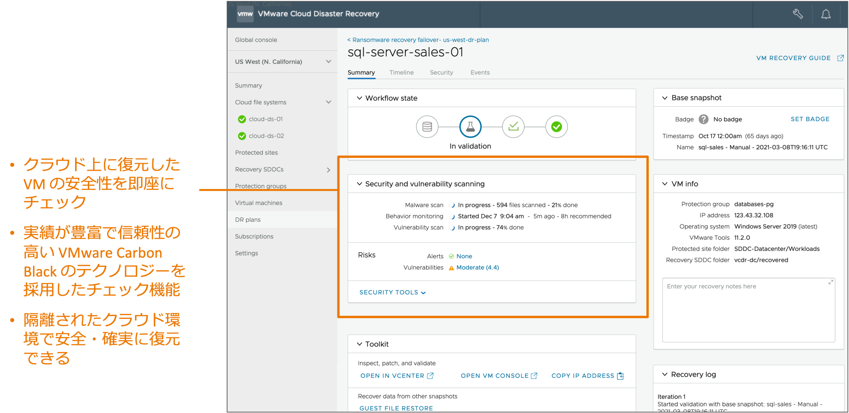Click the question mark icon next to Badge
Image resolution: width=849 pixels, height=413 pixels.
tap(703, 119)
